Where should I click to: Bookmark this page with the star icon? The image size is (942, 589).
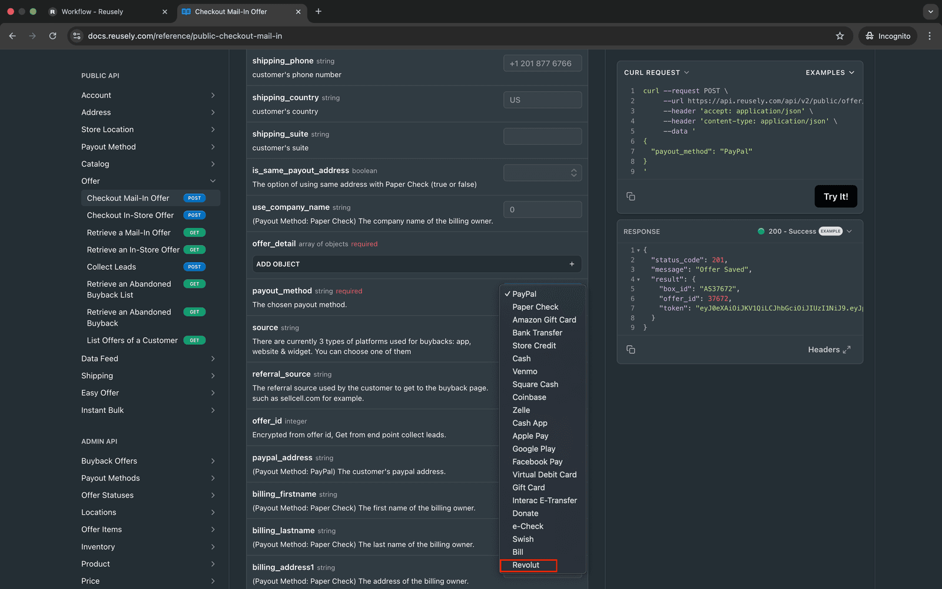pyautogui.click(x=840, y=36)
